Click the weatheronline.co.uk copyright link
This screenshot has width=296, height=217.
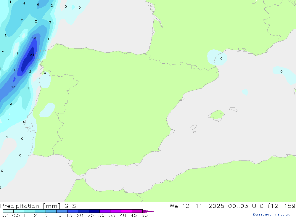pyautogui.click(x=271, y=214)
